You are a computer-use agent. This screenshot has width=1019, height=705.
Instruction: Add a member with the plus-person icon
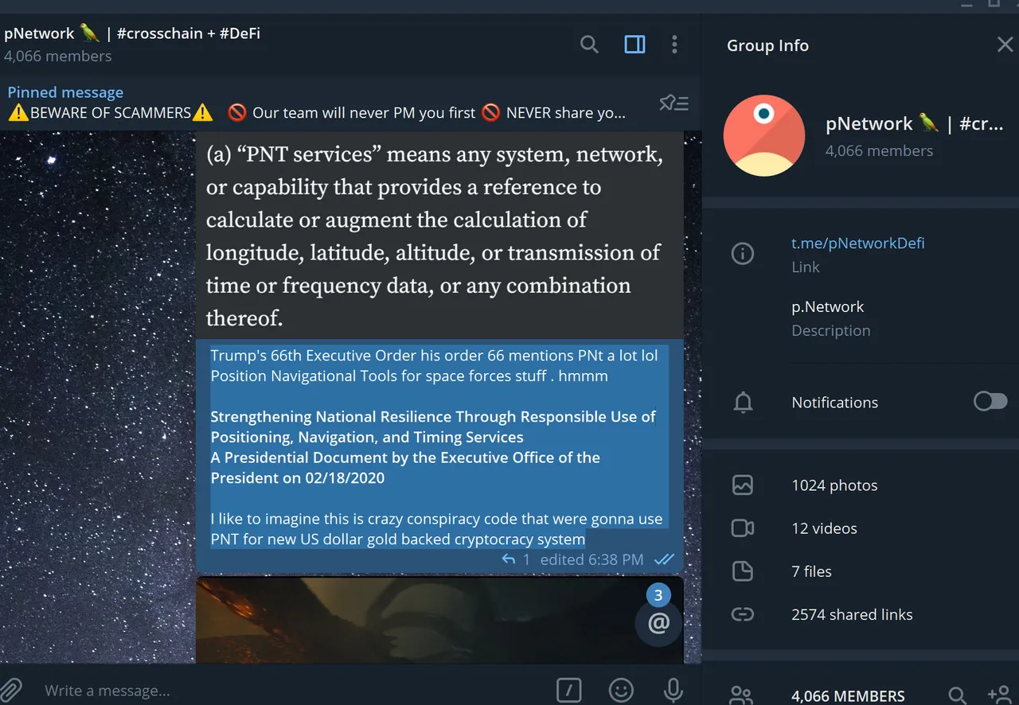point(998,695)
